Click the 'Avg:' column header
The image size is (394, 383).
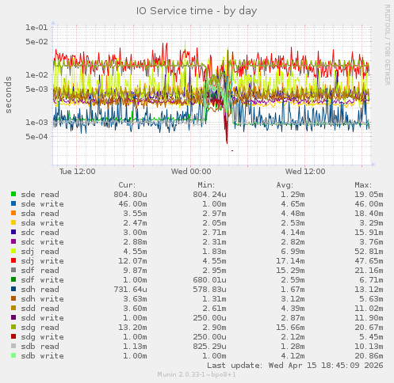tap(285, 185)
